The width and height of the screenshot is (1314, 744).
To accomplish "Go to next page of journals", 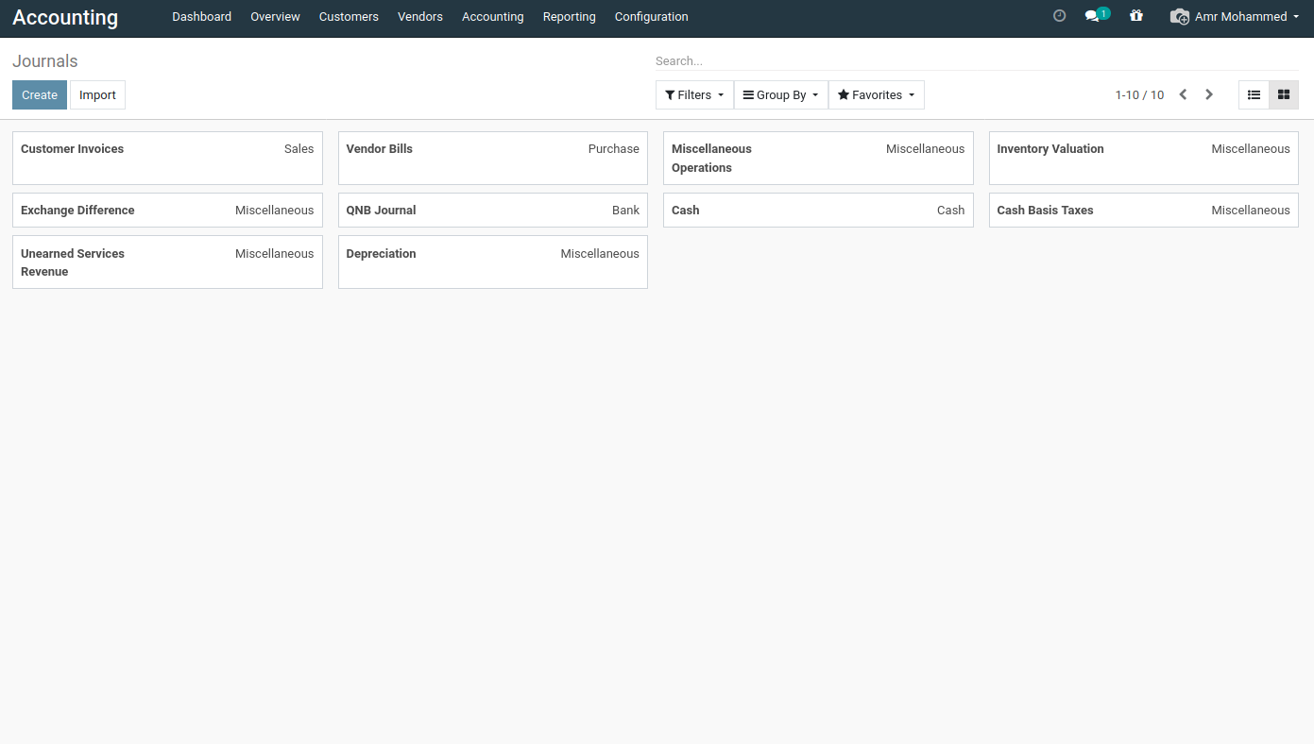I will tap(1209, 95).
